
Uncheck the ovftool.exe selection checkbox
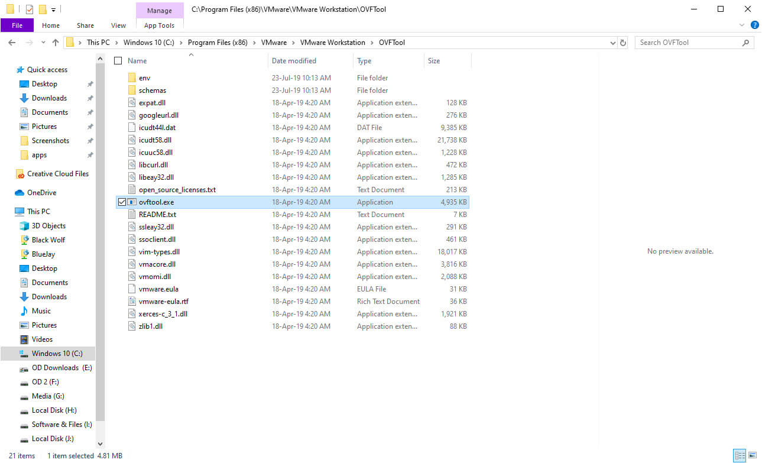click(x=122, y=202)
